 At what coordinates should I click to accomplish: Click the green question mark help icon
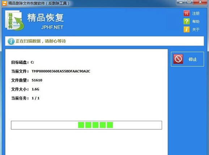pyautogui.click(x=187, y=21)
